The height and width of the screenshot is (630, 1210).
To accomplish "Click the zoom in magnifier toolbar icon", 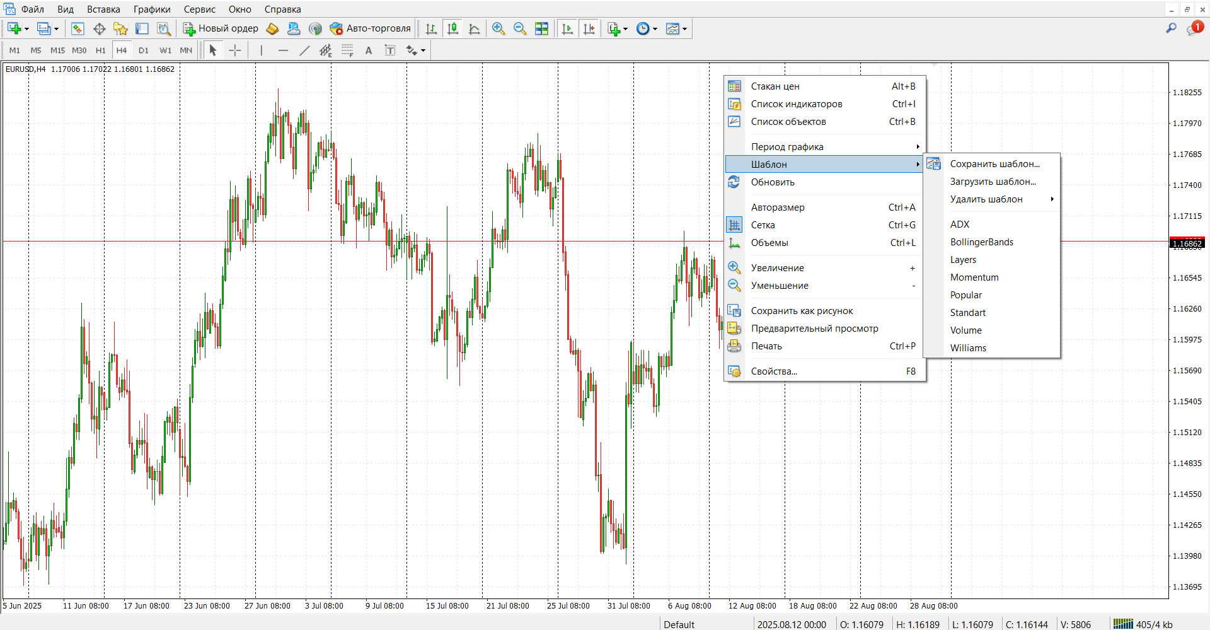I will [x=498, y=28].
